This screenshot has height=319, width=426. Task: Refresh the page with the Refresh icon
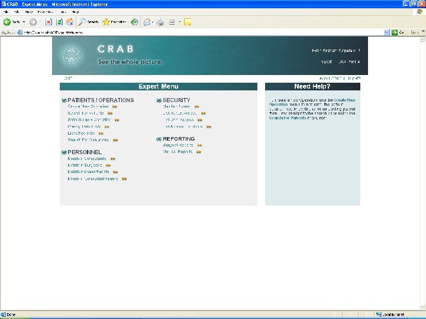(x=59, y=22)
